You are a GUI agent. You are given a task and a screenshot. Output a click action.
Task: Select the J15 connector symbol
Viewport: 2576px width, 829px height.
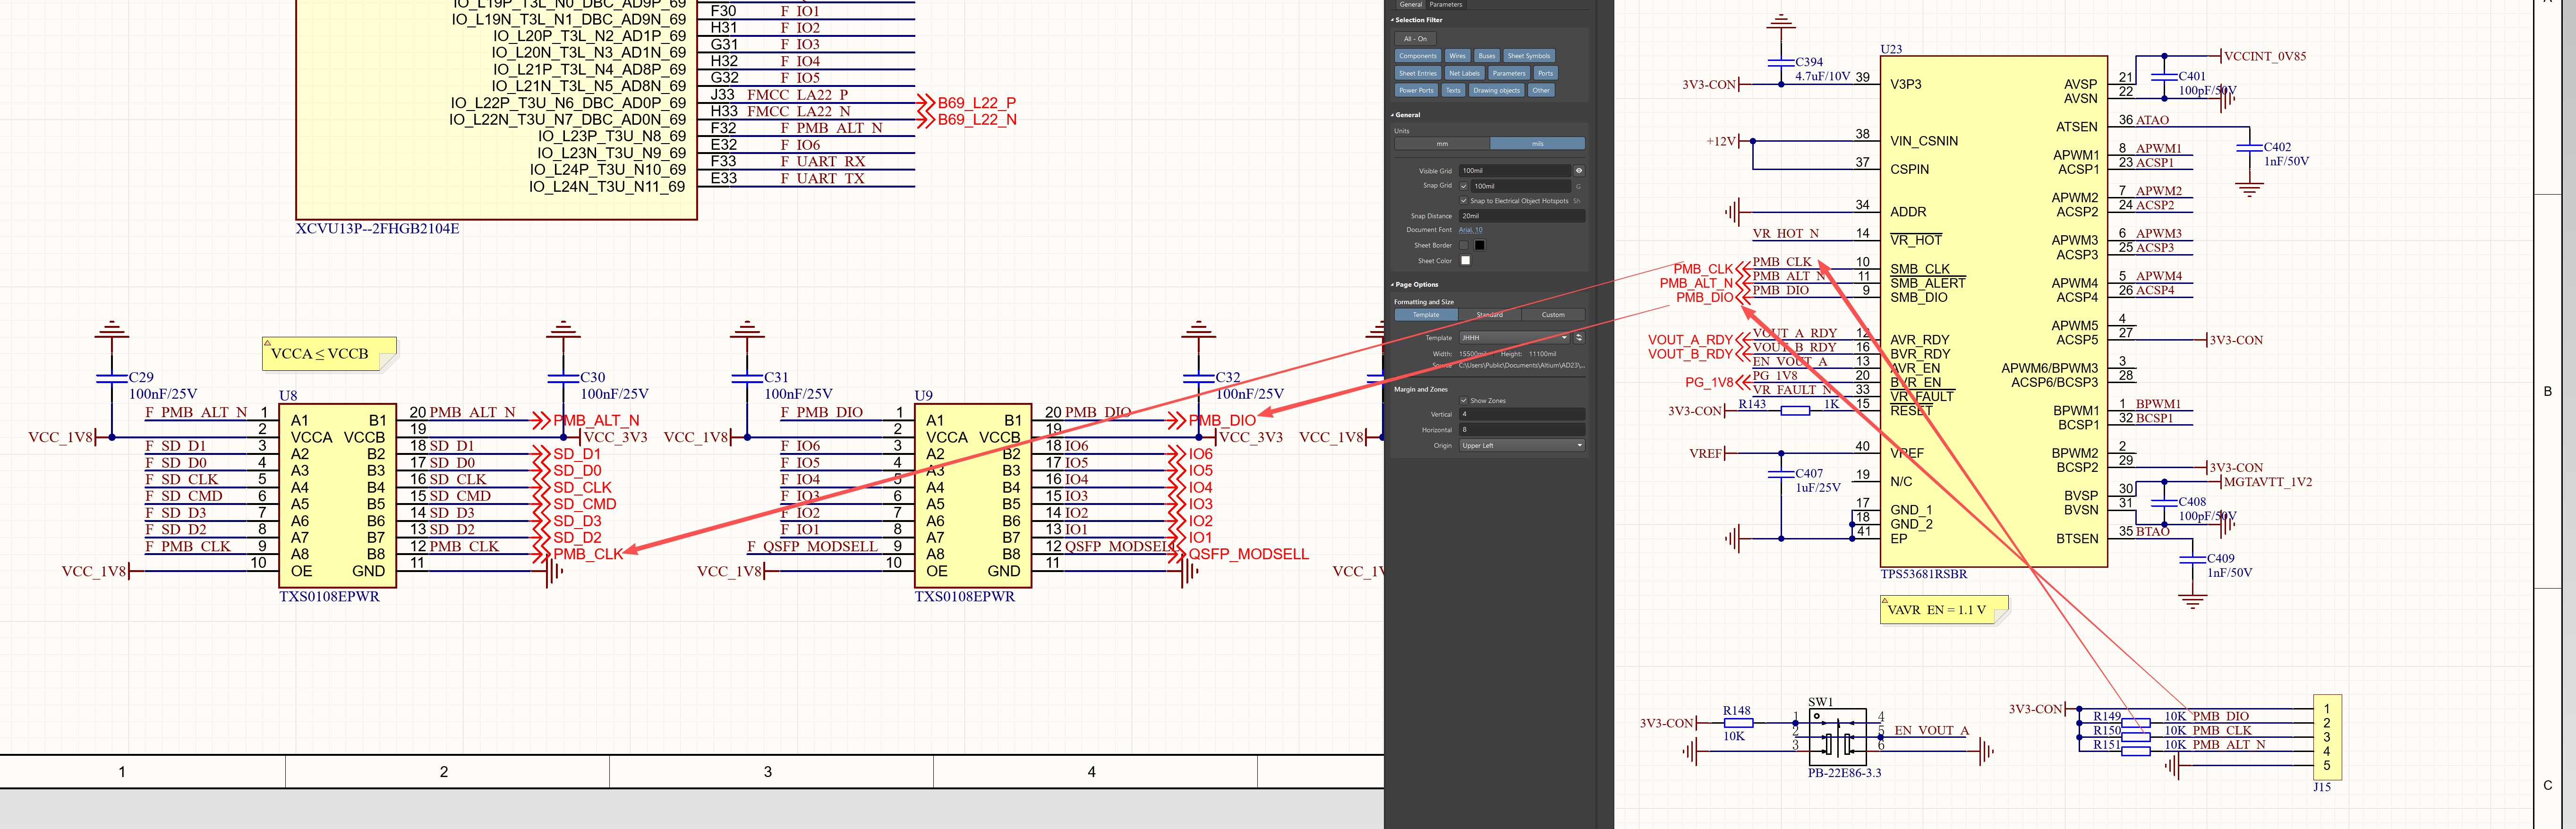pos(2327,738)
